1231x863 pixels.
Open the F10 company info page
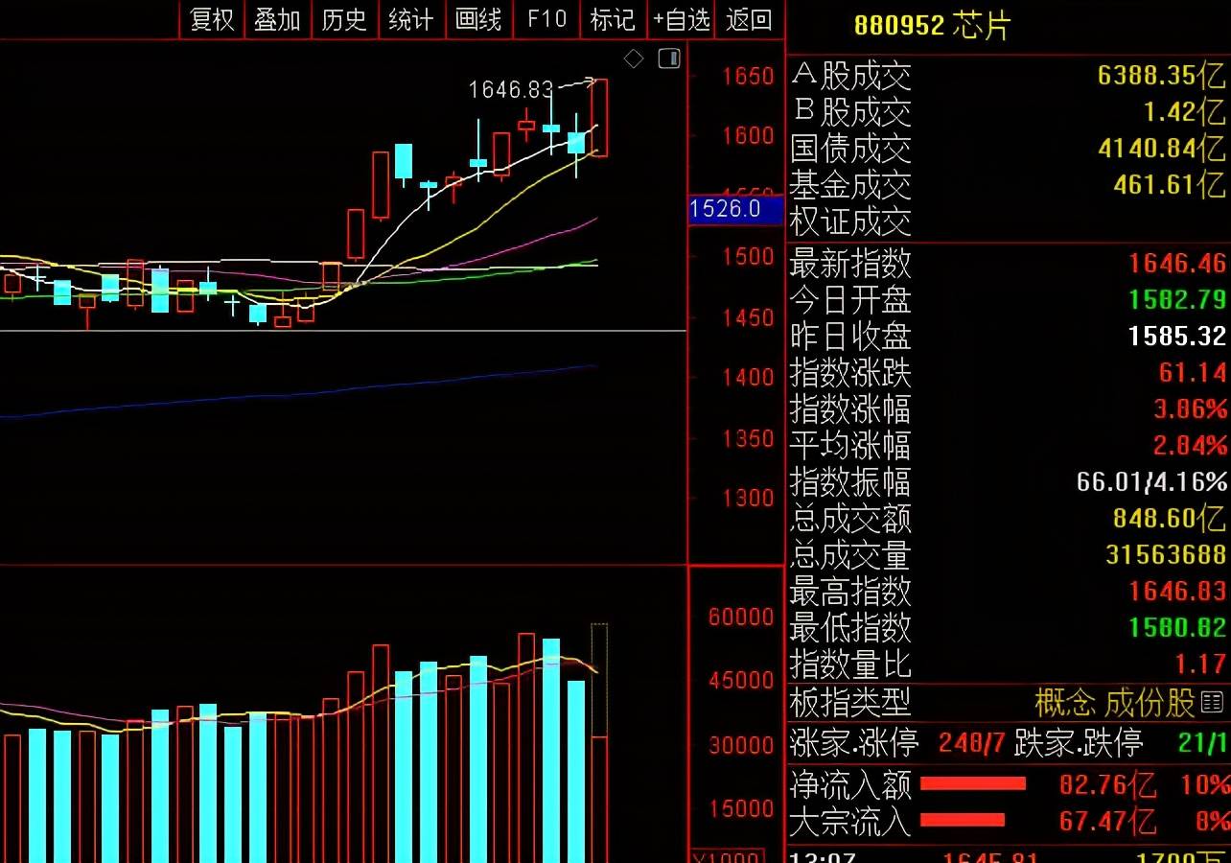[546, 19]
